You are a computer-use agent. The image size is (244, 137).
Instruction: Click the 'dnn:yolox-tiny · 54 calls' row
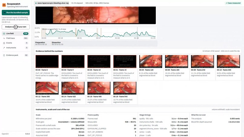(163, 125)
